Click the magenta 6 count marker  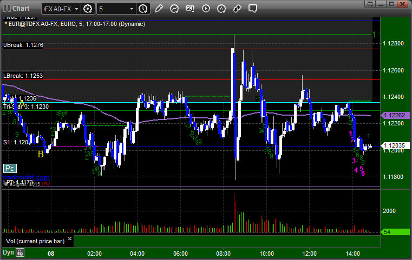[363, 174]
